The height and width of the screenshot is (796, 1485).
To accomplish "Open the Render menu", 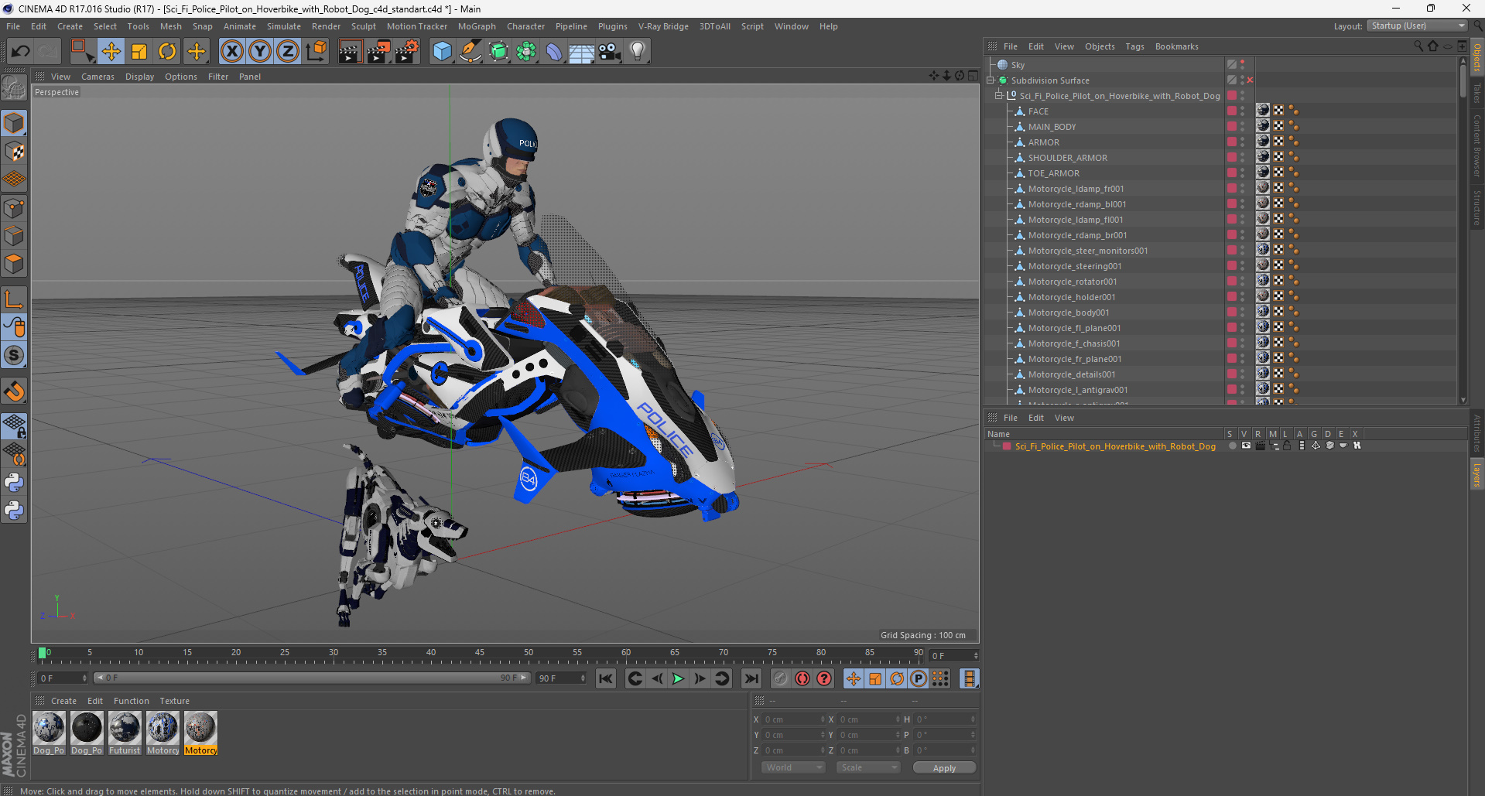I will (326, 26).
